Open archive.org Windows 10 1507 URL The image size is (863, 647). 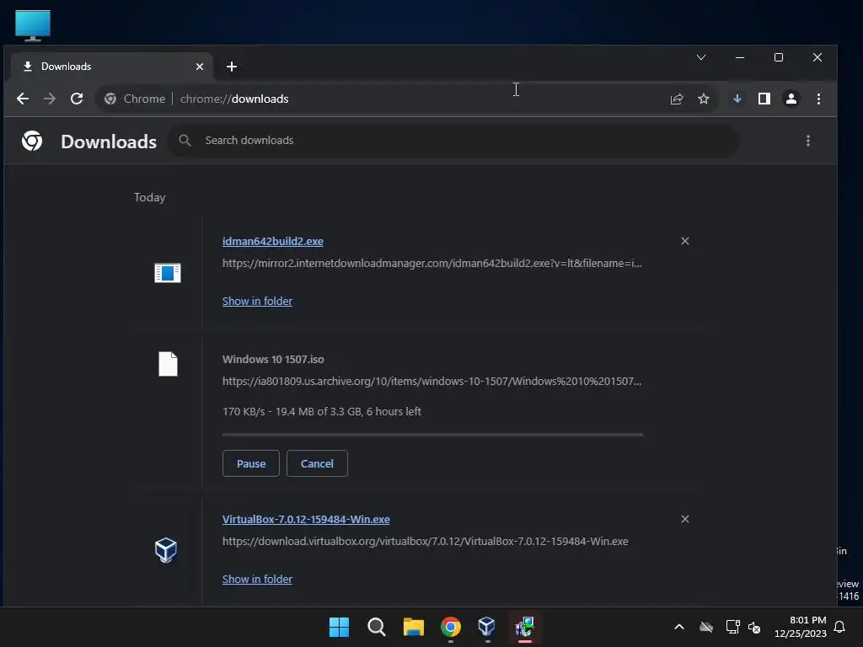point(432,381)
